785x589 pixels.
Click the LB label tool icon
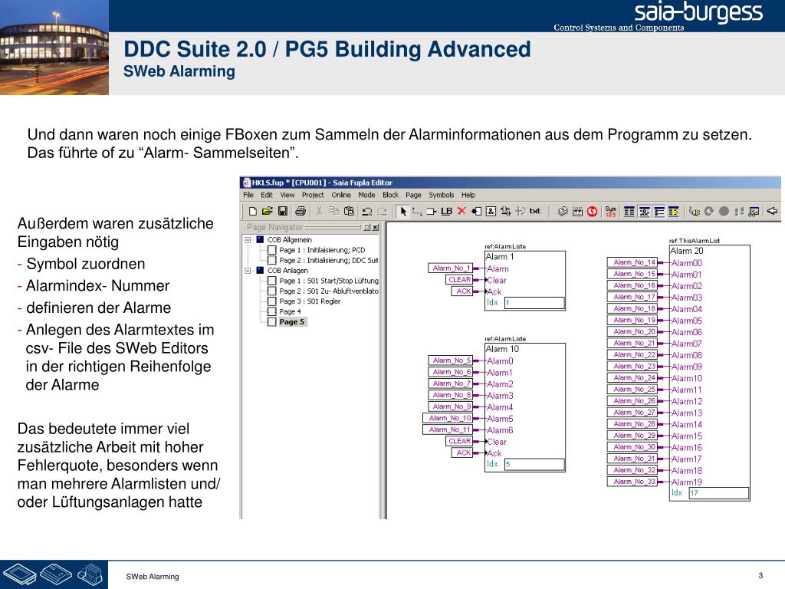tap(447, 212)
